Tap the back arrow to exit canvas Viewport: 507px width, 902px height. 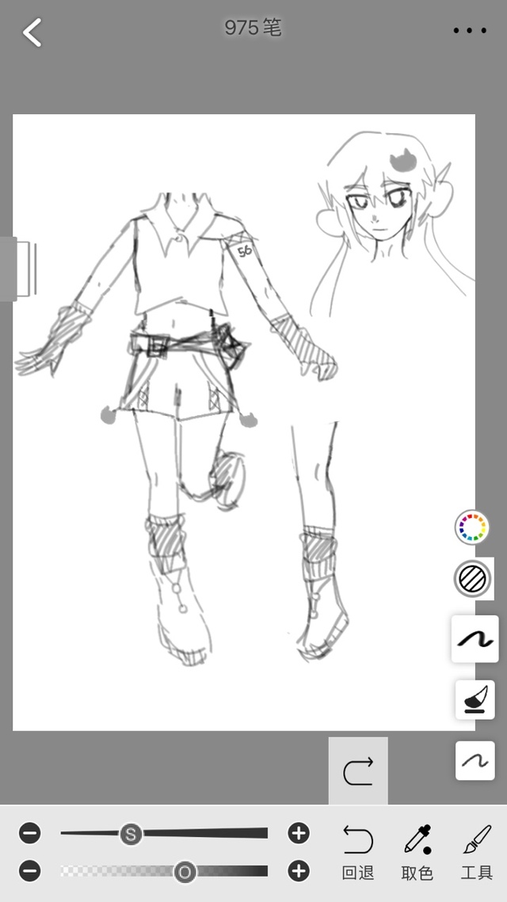click(32, 32)
